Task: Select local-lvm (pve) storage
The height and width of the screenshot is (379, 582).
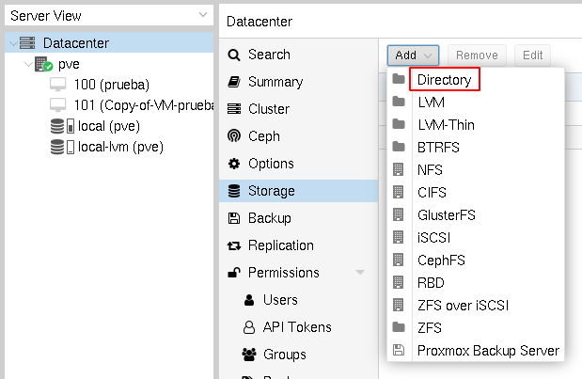Action: point(109,147)
